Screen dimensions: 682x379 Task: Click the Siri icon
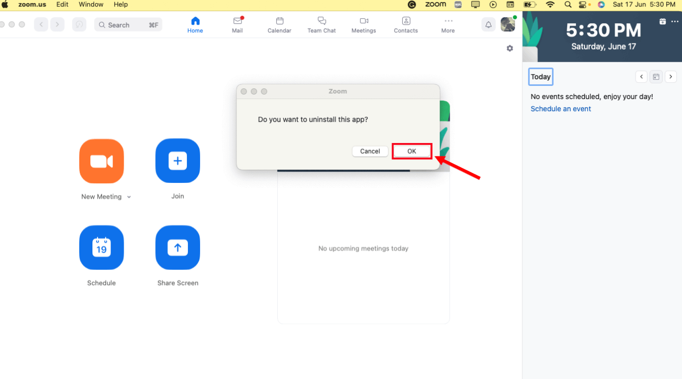(x=601, y=5)
